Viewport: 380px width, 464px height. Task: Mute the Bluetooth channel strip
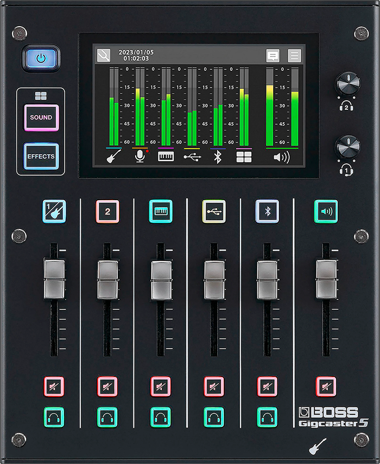(x=267, y=386)
